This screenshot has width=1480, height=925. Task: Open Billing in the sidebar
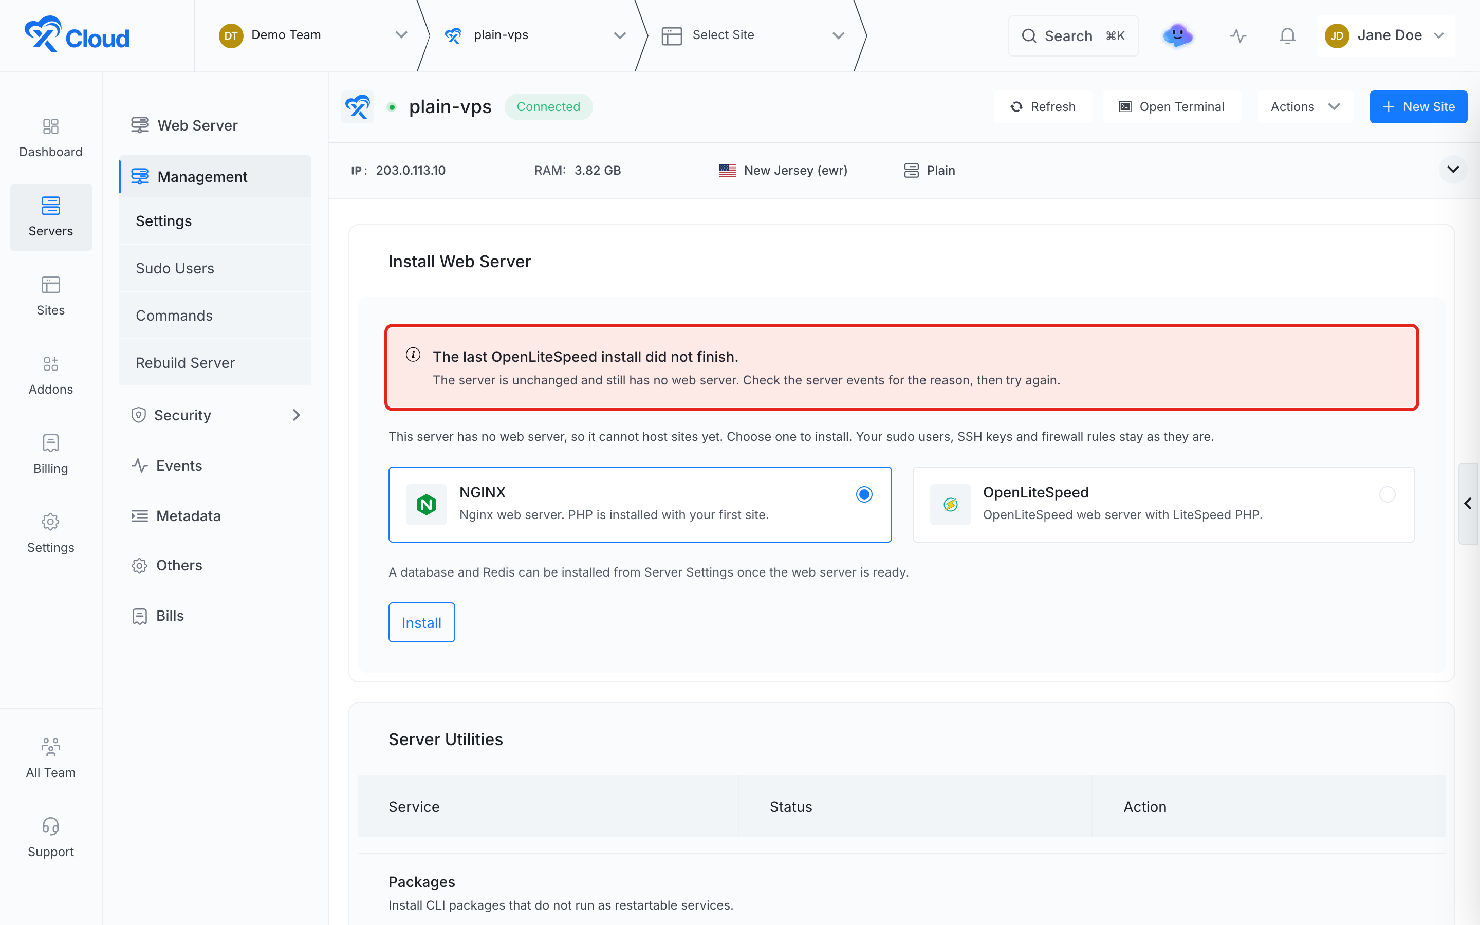pos(51,455)
